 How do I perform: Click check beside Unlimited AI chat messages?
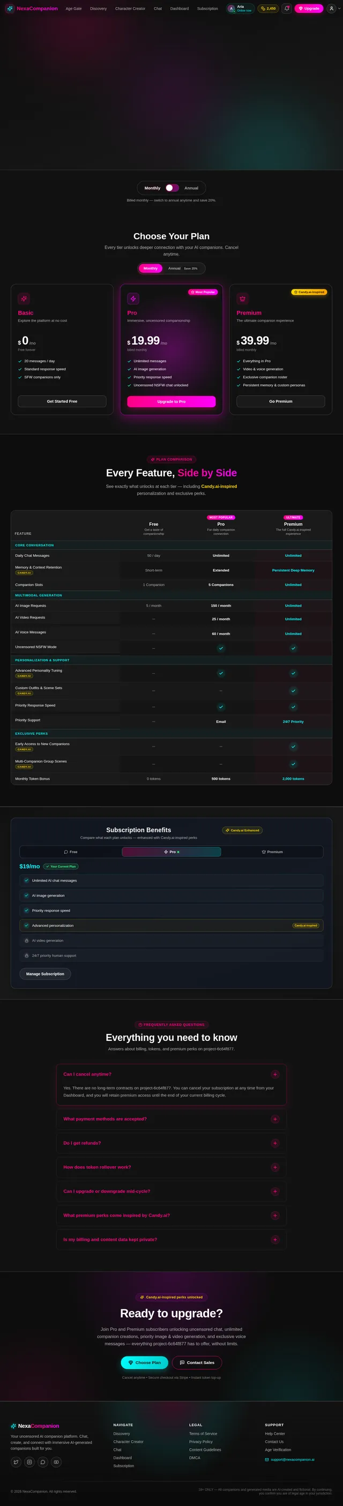(26, 881)
